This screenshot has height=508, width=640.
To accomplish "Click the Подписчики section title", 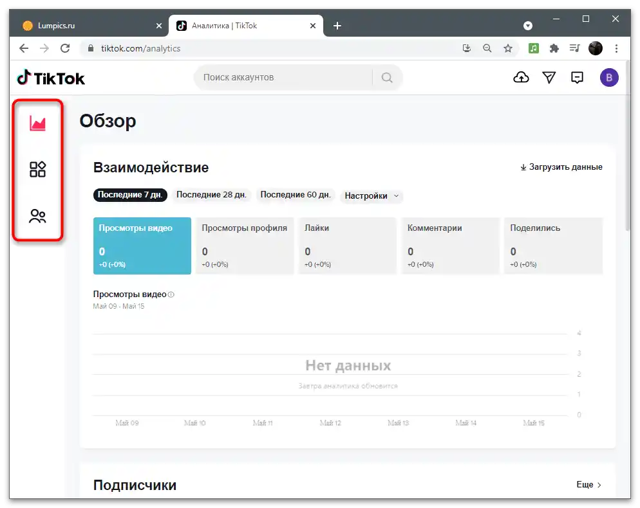I will click(135, 485).
